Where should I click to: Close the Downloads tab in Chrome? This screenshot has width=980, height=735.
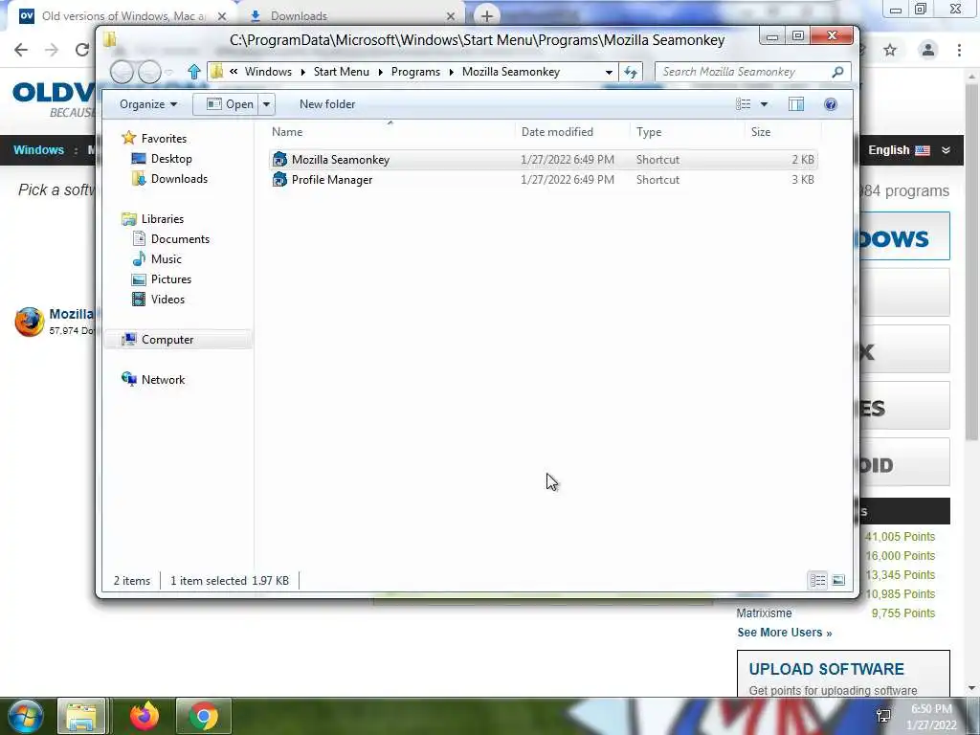452,16
